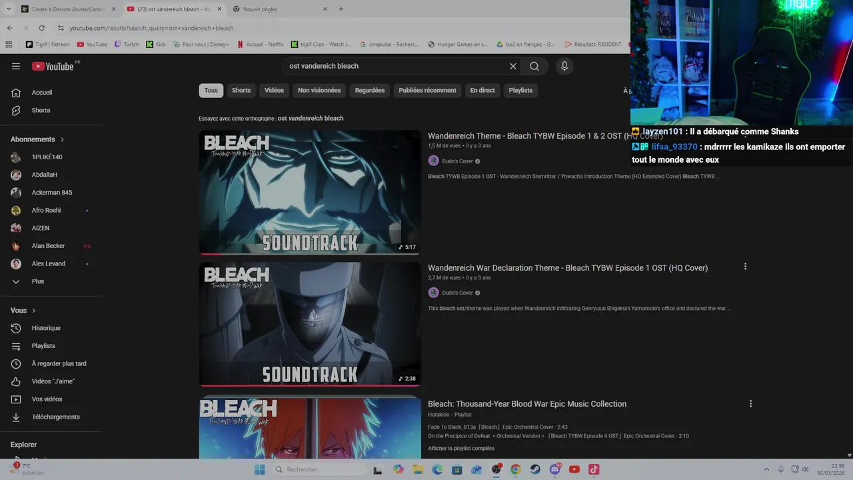Select the Shorts filter chip
The width and height of the screenshot is (853, 480).
coord(241,90)
